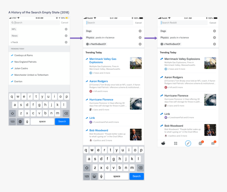The width and height of the screenshot is (227, 192).
Task: Tap search magnifier icon in left phone
Action: coord(13,23)
